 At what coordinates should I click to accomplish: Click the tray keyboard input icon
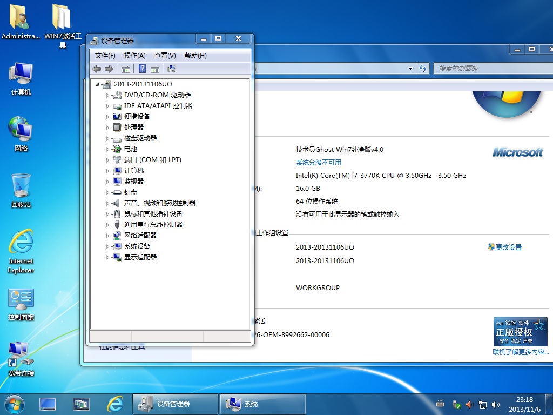(x=440, y=403)
